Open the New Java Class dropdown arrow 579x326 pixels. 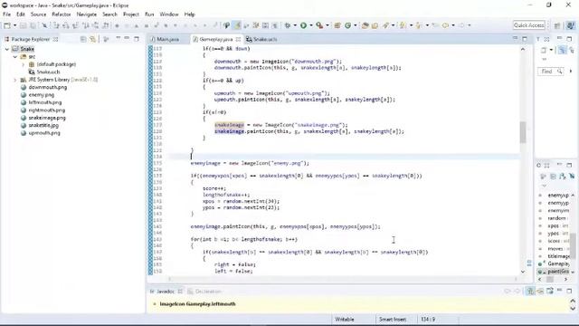[x=355, y=25]
